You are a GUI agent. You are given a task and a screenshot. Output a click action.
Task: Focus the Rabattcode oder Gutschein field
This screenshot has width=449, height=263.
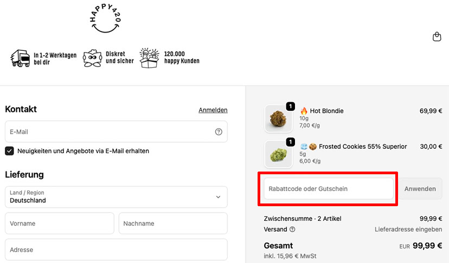(x=329, y=189)
